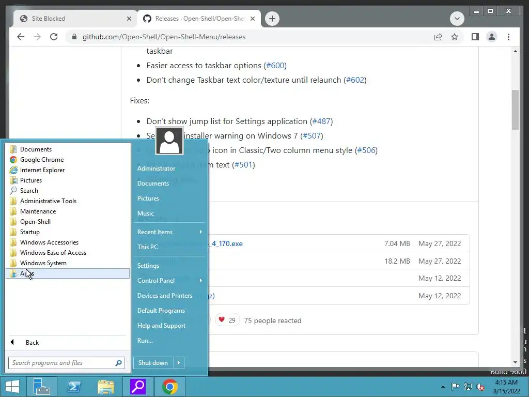Expand the Maintenance folder
This screenshot has height=397, width=529.
[68, 211]
